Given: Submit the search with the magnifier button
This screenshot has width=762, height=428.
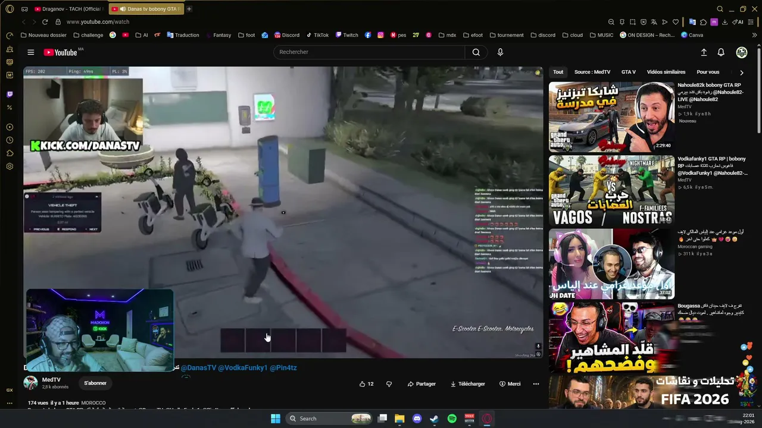Looking at the screenshot, I should click(x=476, y=52).
